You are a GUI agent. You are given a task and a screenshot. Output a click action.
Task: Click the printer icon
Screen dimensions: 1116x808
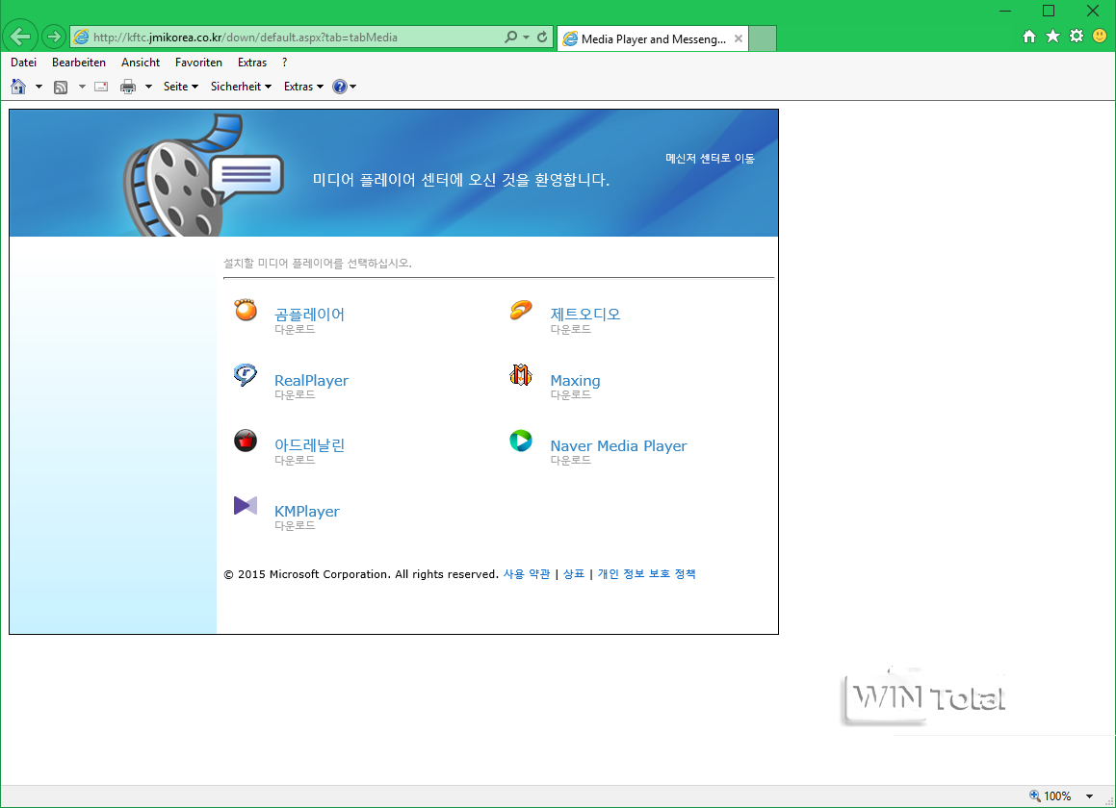128,87
